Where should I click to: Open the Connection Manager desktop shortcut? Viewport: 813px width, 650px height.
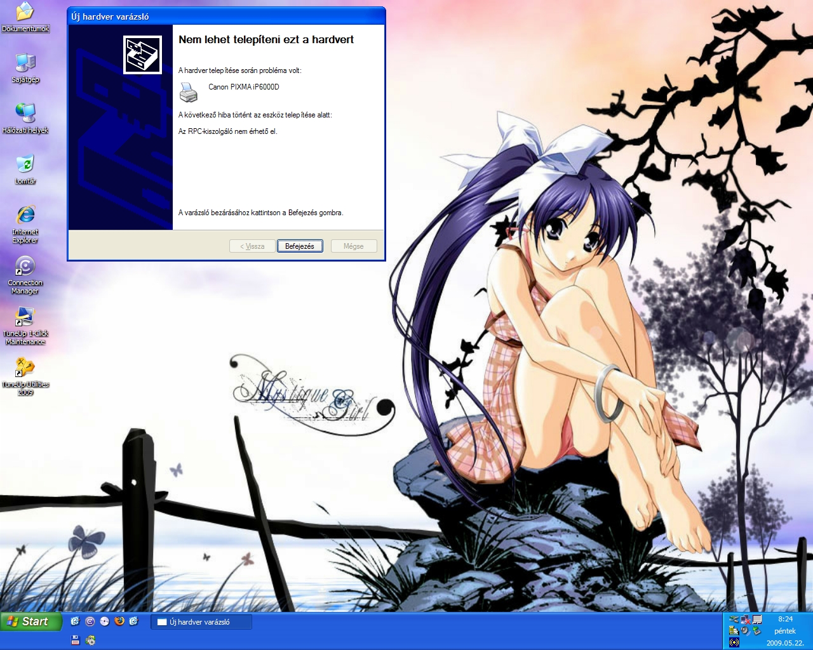(25, 275)
